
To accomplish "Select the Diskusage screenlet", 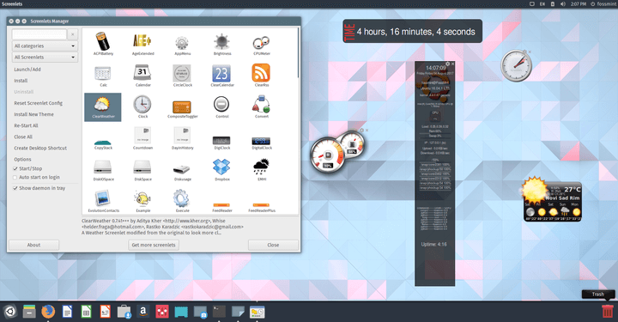I will [x=182, y=172].
